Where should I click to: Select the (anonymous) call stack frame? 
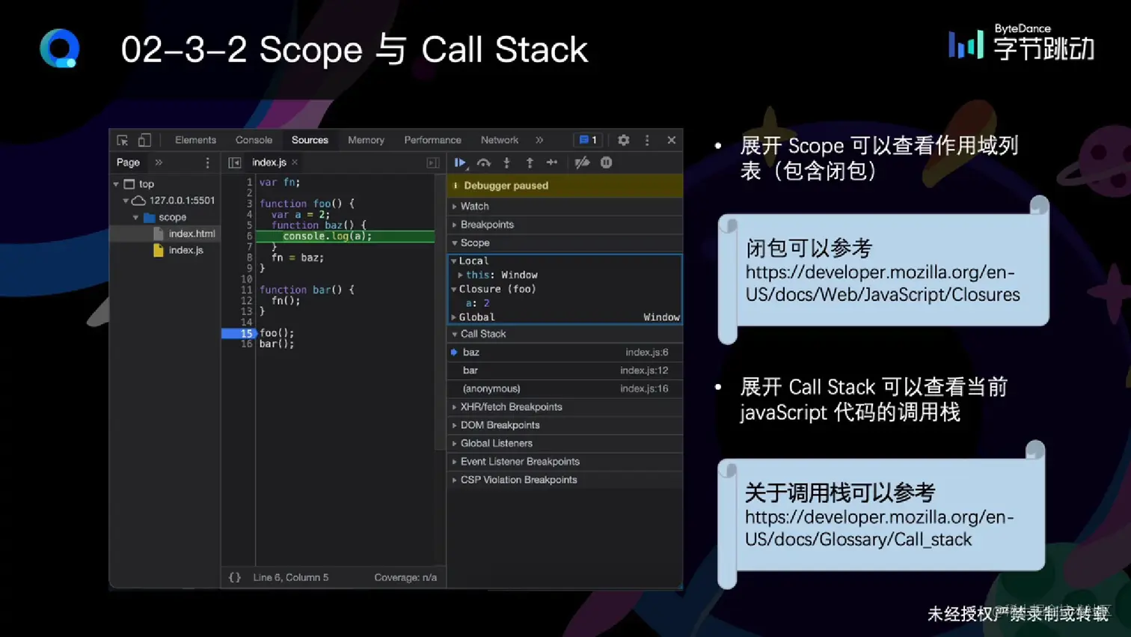[565, 388]
